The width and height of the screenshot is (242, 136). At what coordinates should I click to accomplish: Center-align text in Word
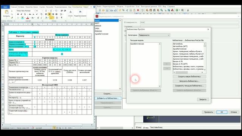click(x=50, y=14)
